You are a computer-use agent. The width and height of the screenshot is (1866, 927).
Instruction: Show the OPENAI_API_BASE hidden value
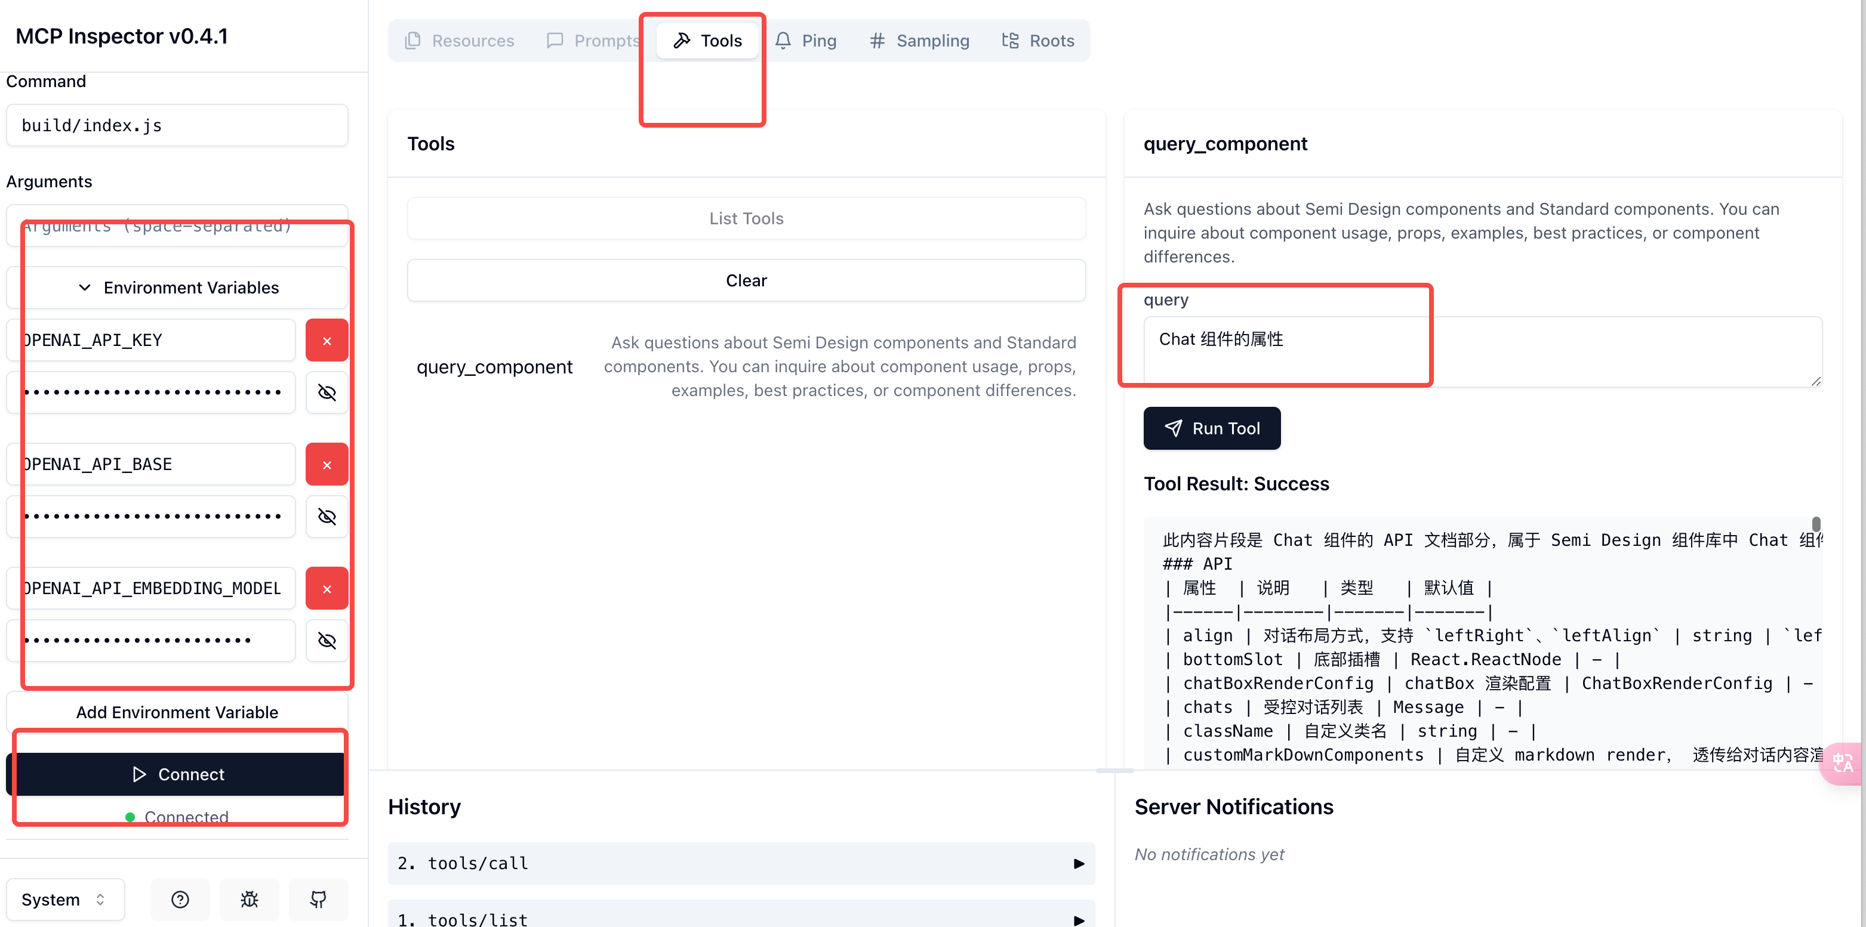click(x=327, y=516)
